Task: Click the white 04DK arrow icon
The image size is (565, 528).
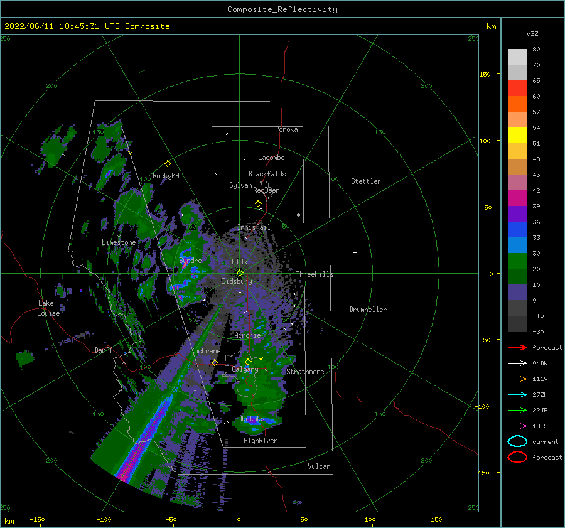Action: point(517,363)
